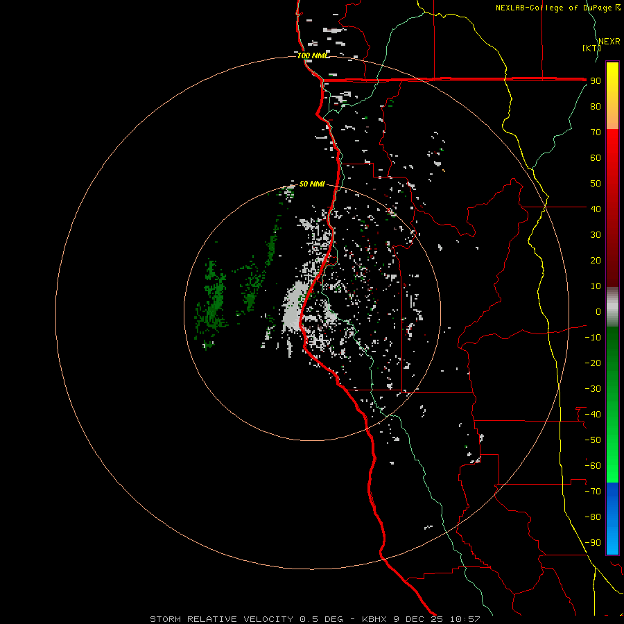Image resolution: width=624 pixels, height=624 pixels.
Task: Click the 80 value on velocity scale
Action: (x=596, y=106)
